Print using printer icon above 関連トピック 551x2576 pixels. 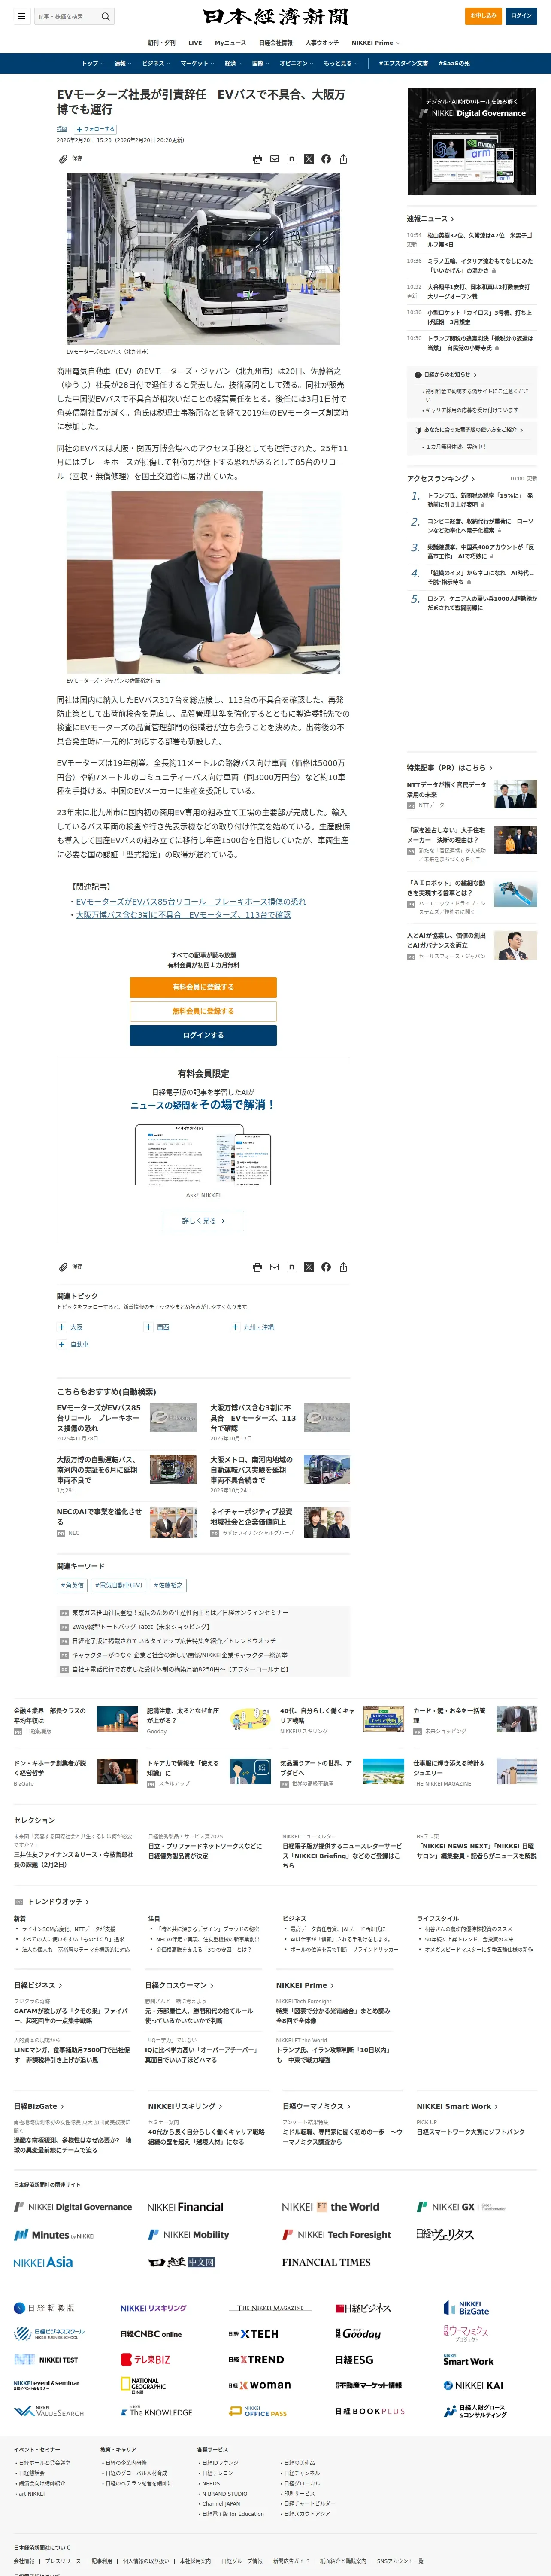257,1267
